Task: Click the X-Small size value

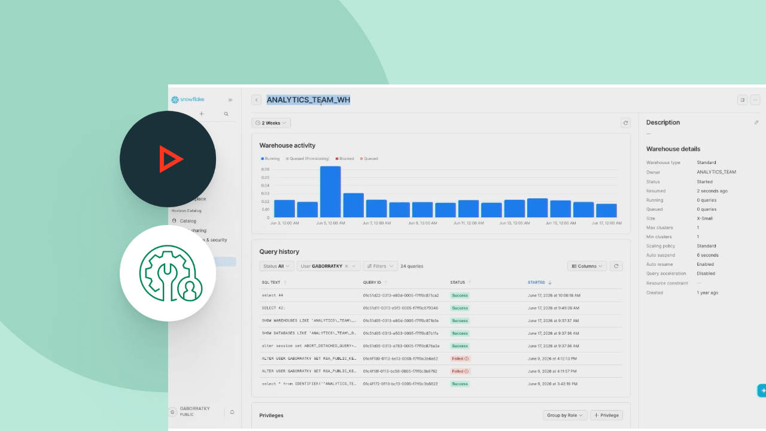Action: 704,218
